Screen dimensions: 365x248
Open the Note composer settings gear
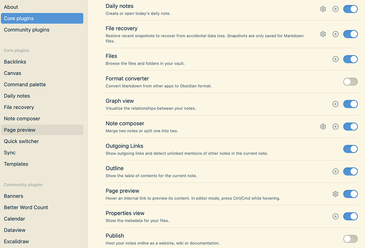coord(323,126)
